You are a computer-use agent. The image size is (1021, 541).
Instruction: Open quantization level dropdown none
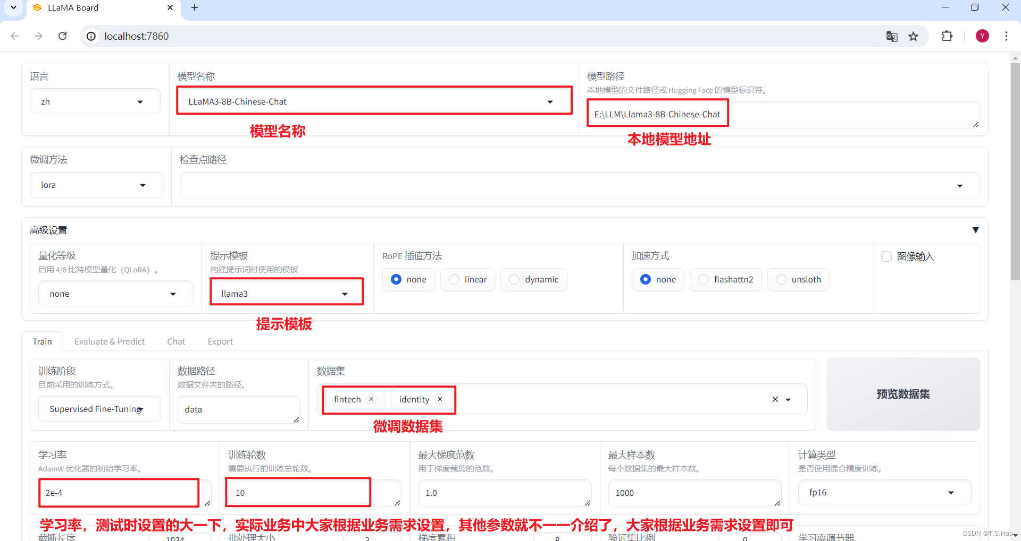pyautogui.click(x=115, y=294)
